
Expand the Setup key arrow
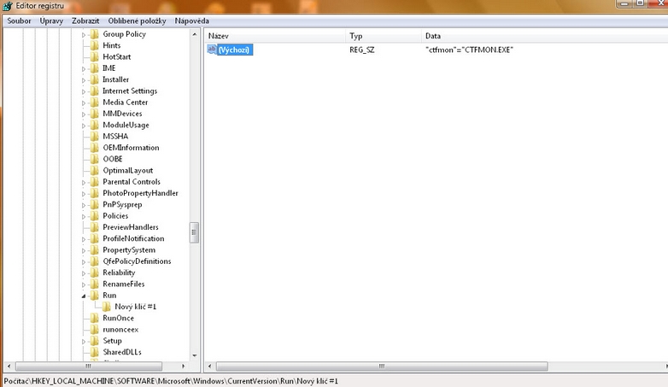click(85, 340)
